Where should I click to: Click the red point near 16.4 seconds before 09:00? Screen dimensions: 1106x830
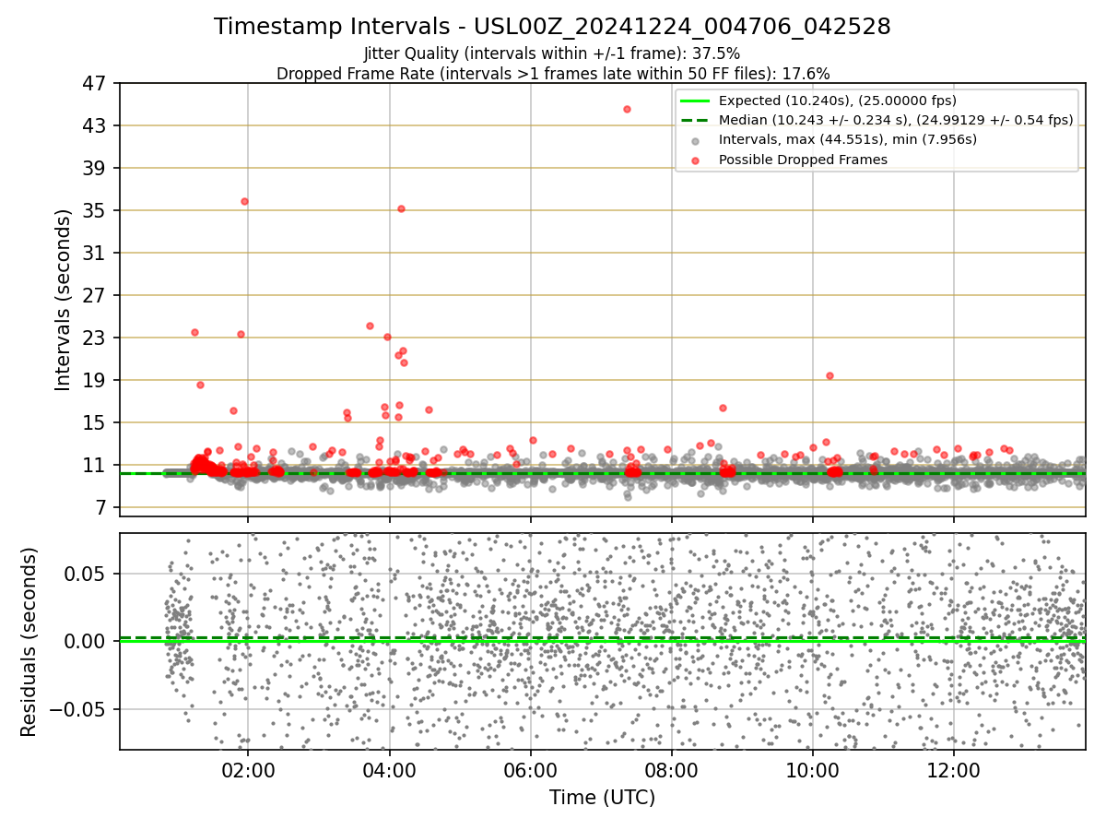[x=723, y=408]
